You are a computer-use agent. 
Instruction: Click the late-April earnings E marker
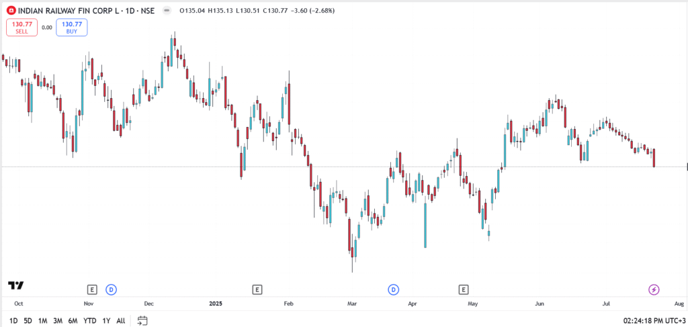(x=464, y=289)
